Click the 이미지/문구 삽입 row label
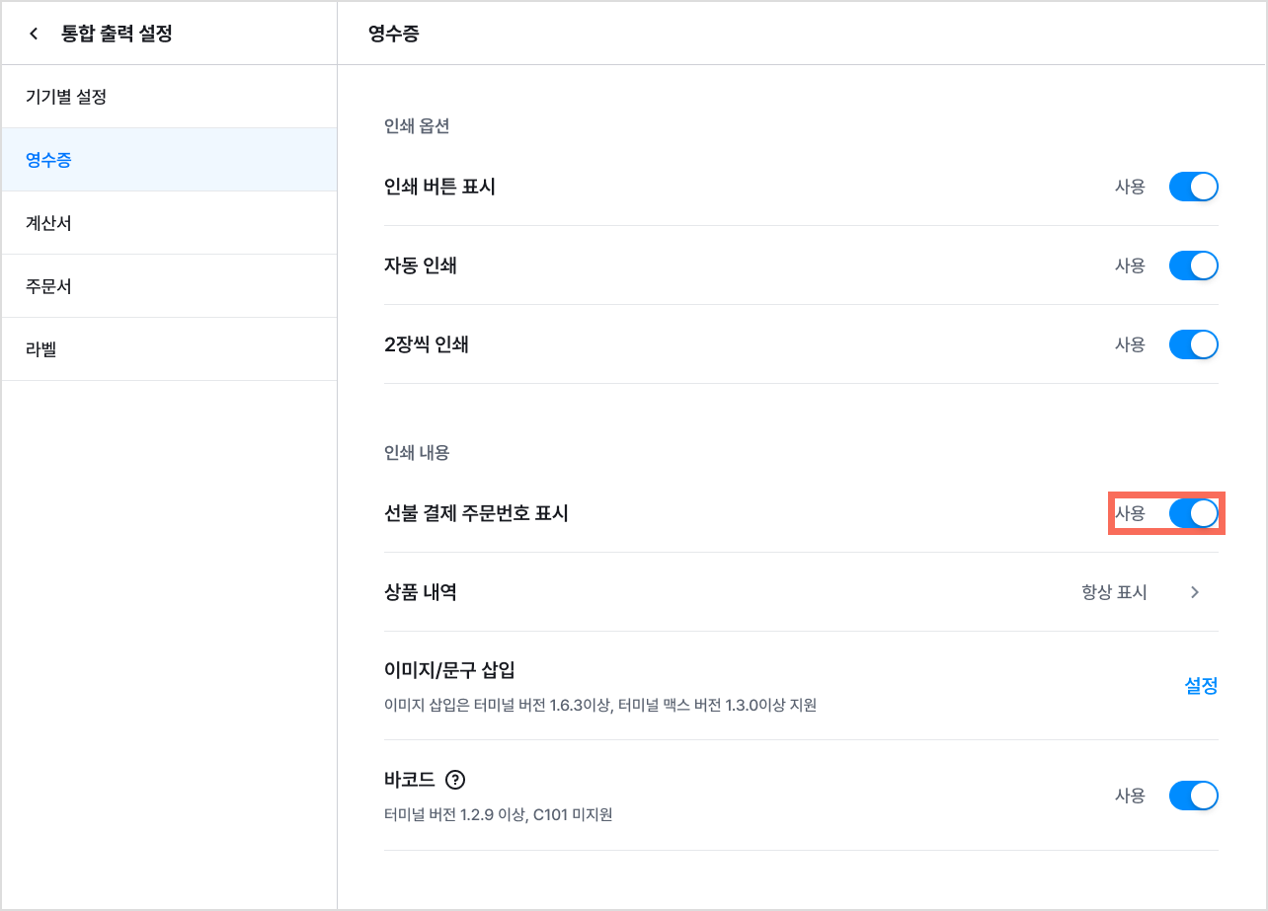The width and height of the screenshot is (1268, 911). (449, 671)
